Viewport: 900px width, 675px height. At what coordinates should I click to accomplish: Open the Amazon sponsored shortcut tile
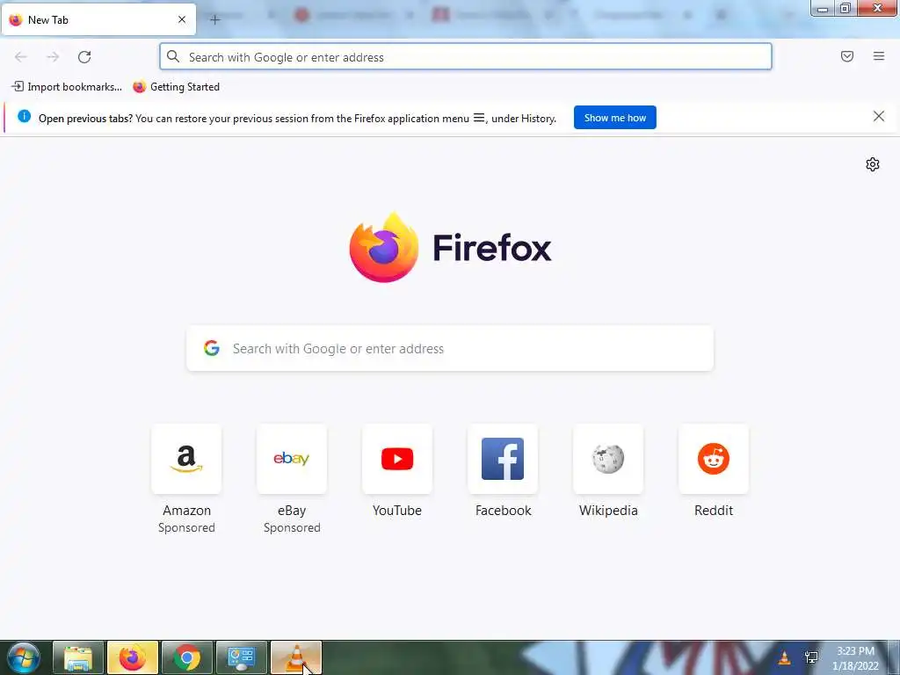click(186, 479)
